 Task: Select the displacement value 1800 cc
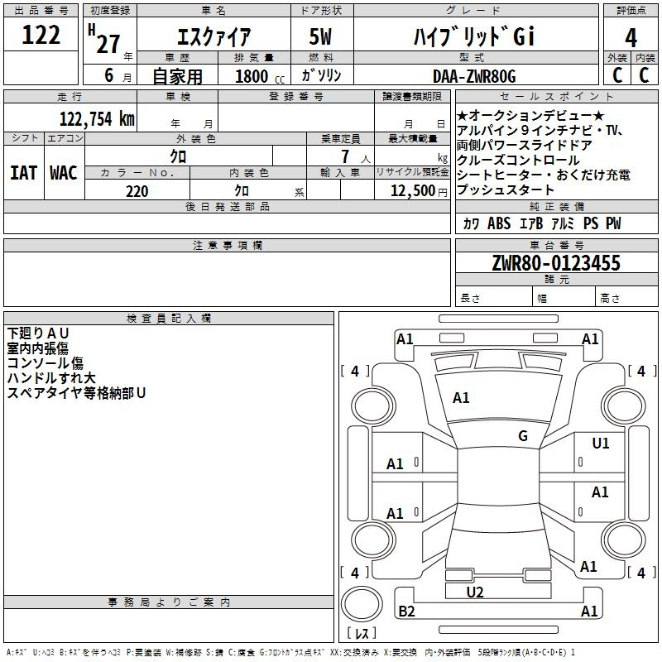(258, 76)
